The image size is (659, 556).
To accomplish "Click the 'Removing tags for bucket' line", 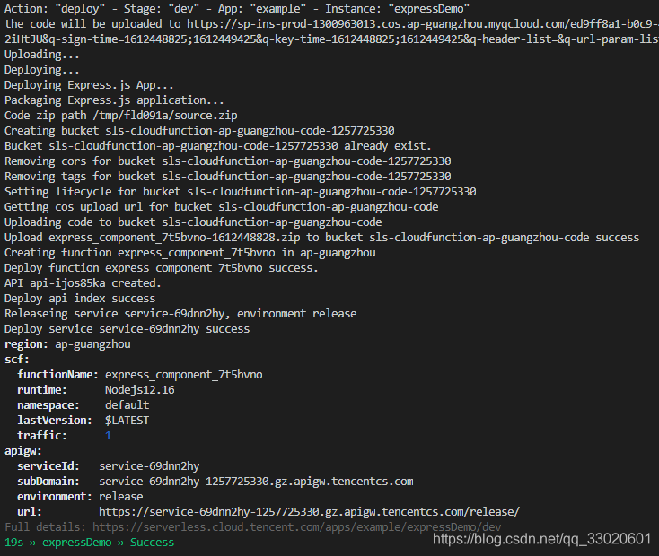I will 227,177.
